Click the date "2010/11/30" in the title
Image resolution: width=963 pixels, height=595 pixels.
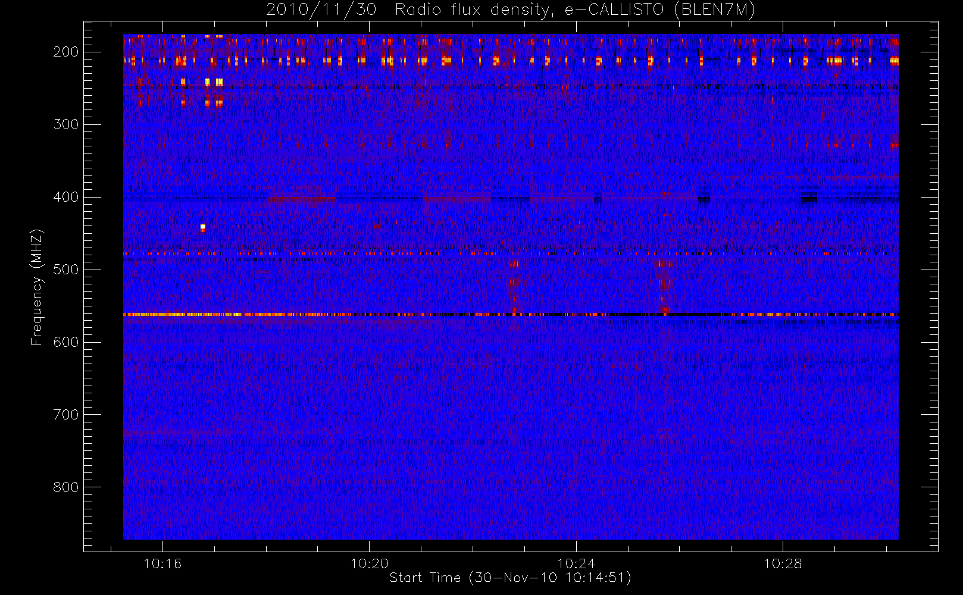pos(321,10)
